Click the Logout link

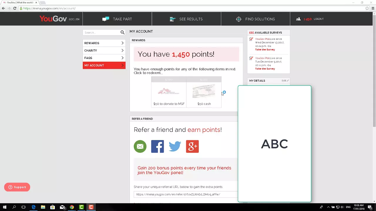(x=319, y=19)
